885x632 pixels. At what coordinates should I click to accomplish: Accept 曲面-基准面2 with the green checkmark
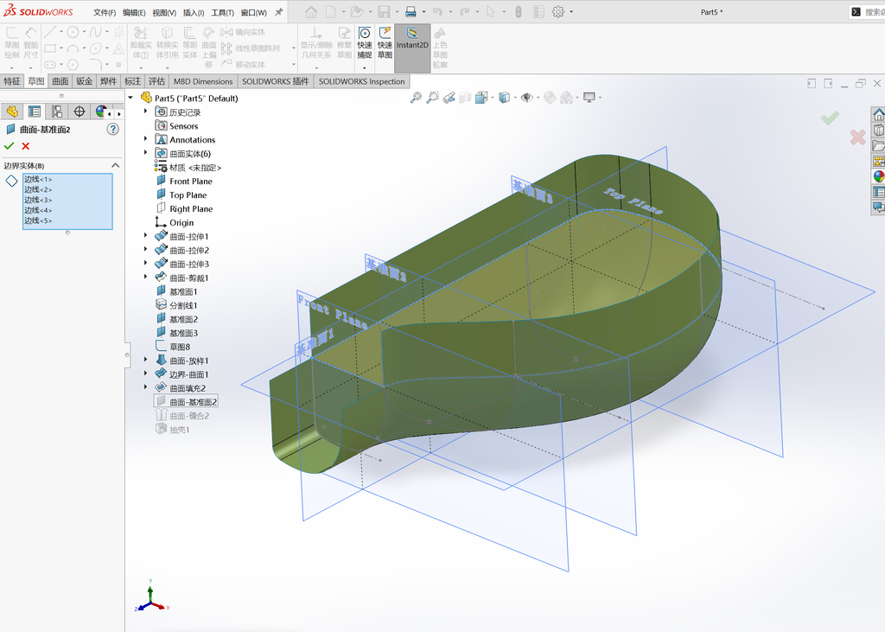click(x=9, y=146)
